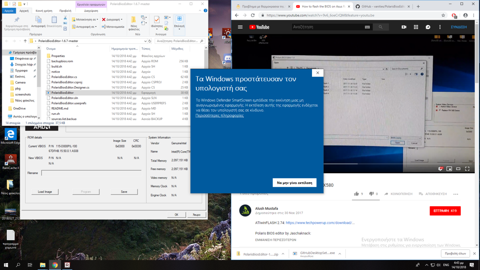Image resolution: width=480 pixels, height=270 pixels.
Task: Create a new folder via Νέος φάκελος icon
Action: [x=134, y=23]
